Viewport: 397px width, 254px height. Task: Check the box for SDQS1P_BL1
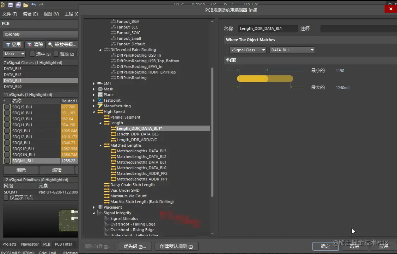pos(7,149)
